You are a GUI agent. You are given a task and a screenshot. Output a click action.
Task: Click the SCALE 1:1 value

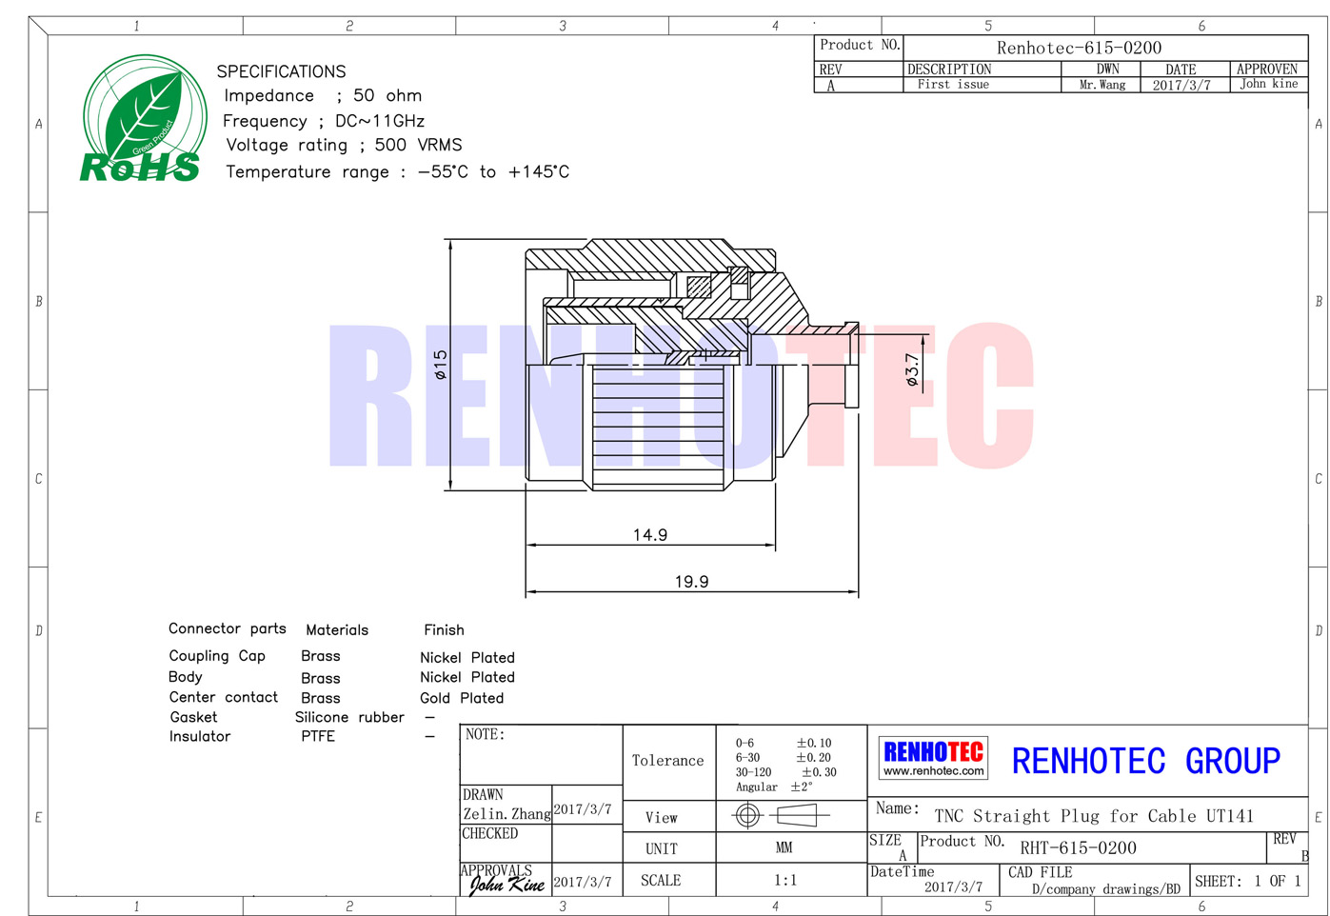click(784, 880)
